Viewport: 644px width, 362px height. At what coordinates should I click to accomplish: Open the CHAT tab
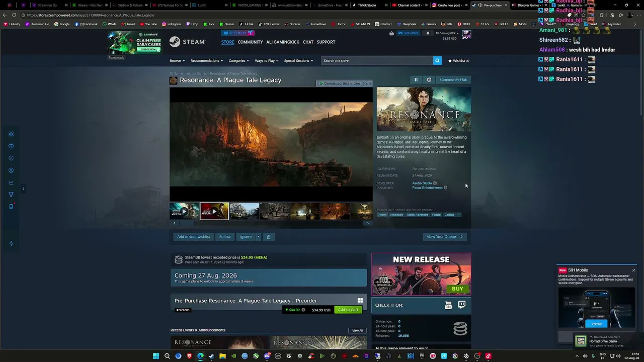(308, 42)
